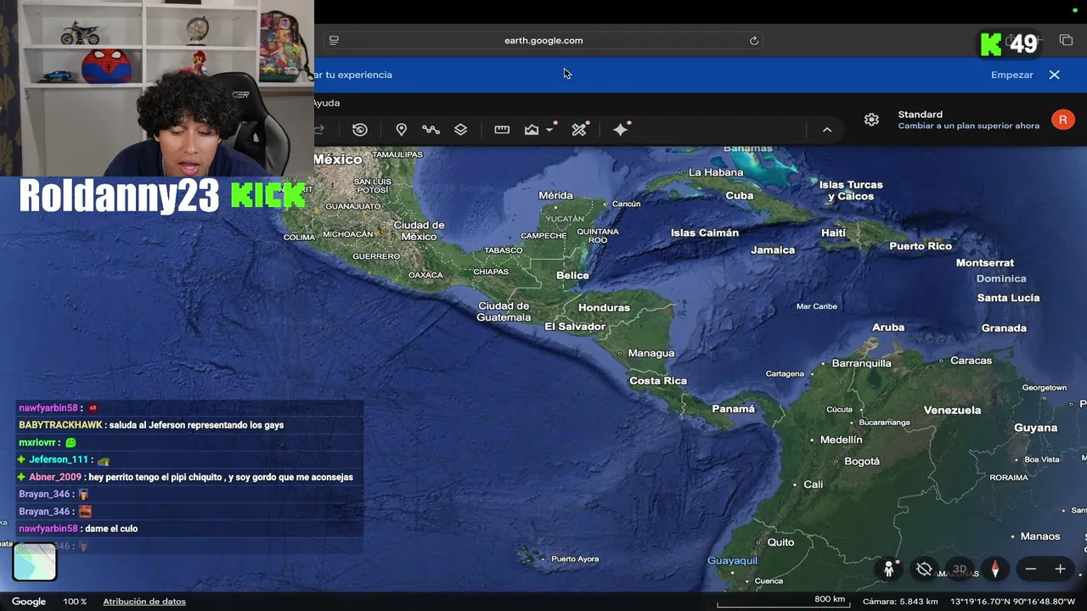Click the Venezuela country label
The width and height of the screenshot is (1087, 611).
click(952, 410)
